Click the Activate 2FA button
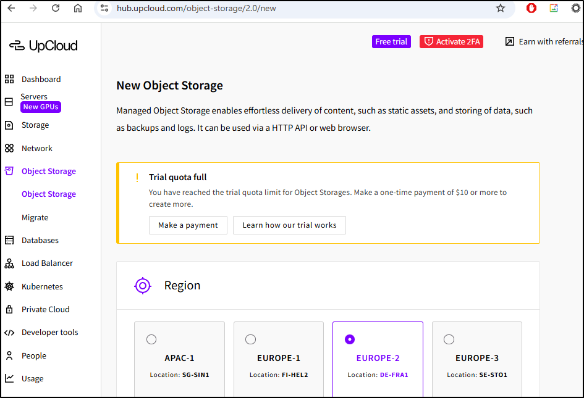584x398 pixels. 451,41
